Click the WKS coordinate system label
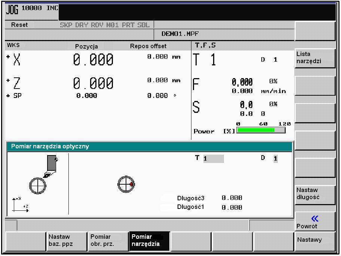 13,45
